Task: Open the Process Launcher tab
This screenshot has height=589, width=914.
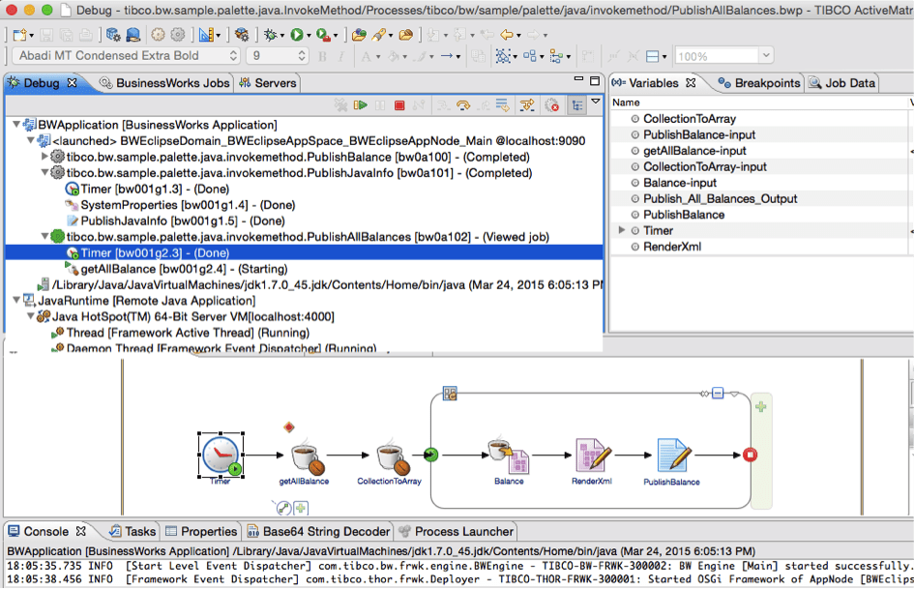Action: (x=457, y=531)
